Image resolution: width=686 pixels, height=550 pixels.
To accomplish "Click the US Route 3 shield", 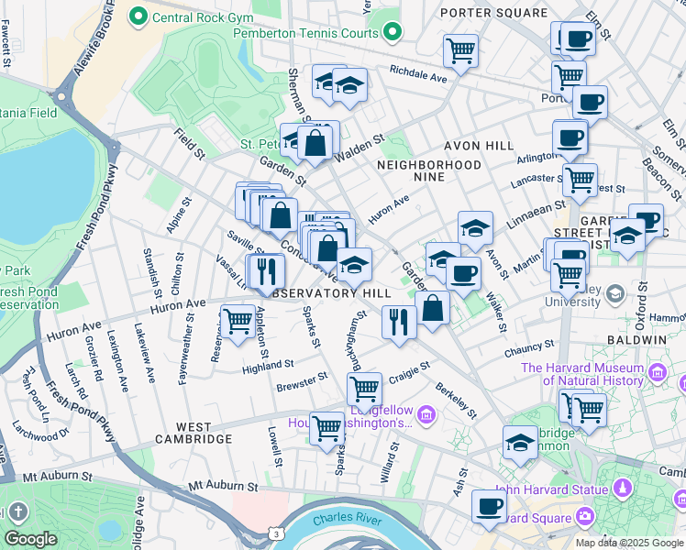I will click(x=276, y=534).
